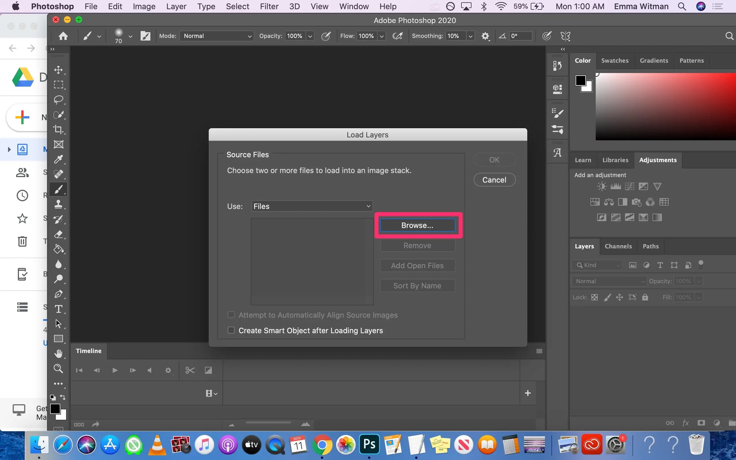Select the Eraser tool

(58, 234)
